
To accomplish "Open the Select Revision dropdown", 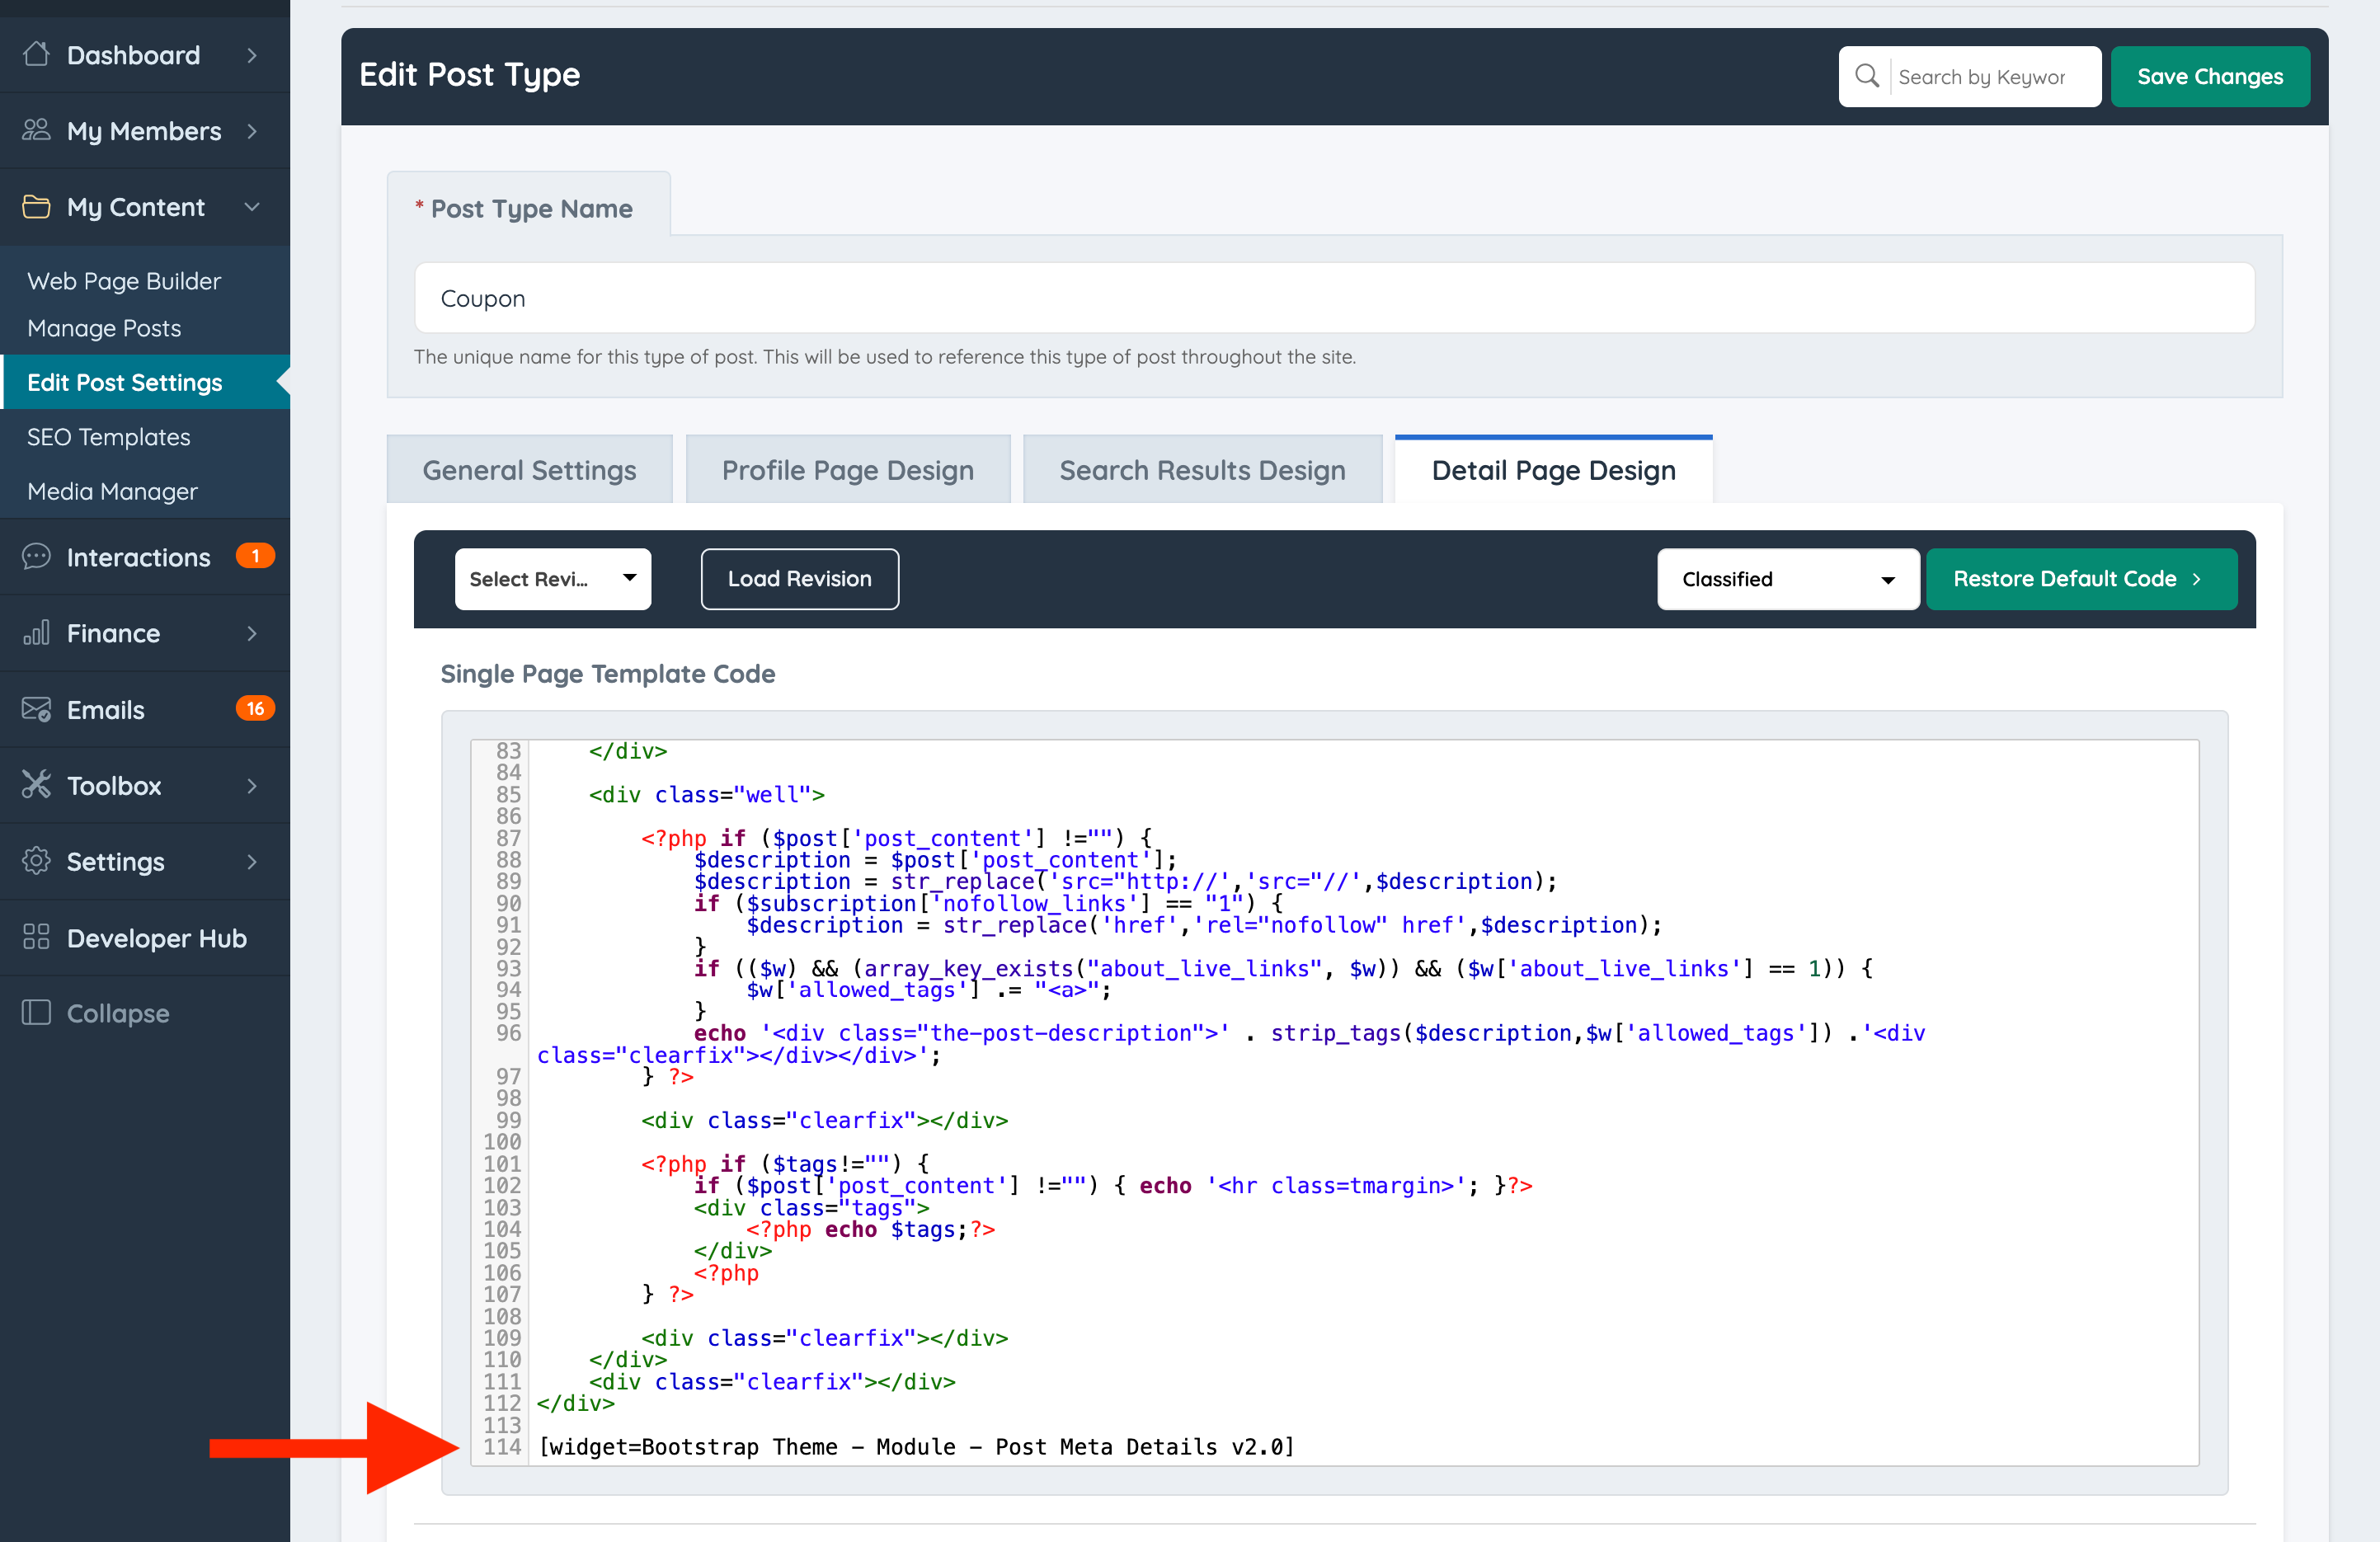I will 553,579.
